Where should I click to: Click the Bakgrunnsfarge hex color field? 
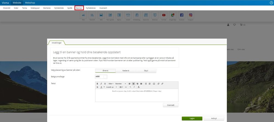coord(99,77)
